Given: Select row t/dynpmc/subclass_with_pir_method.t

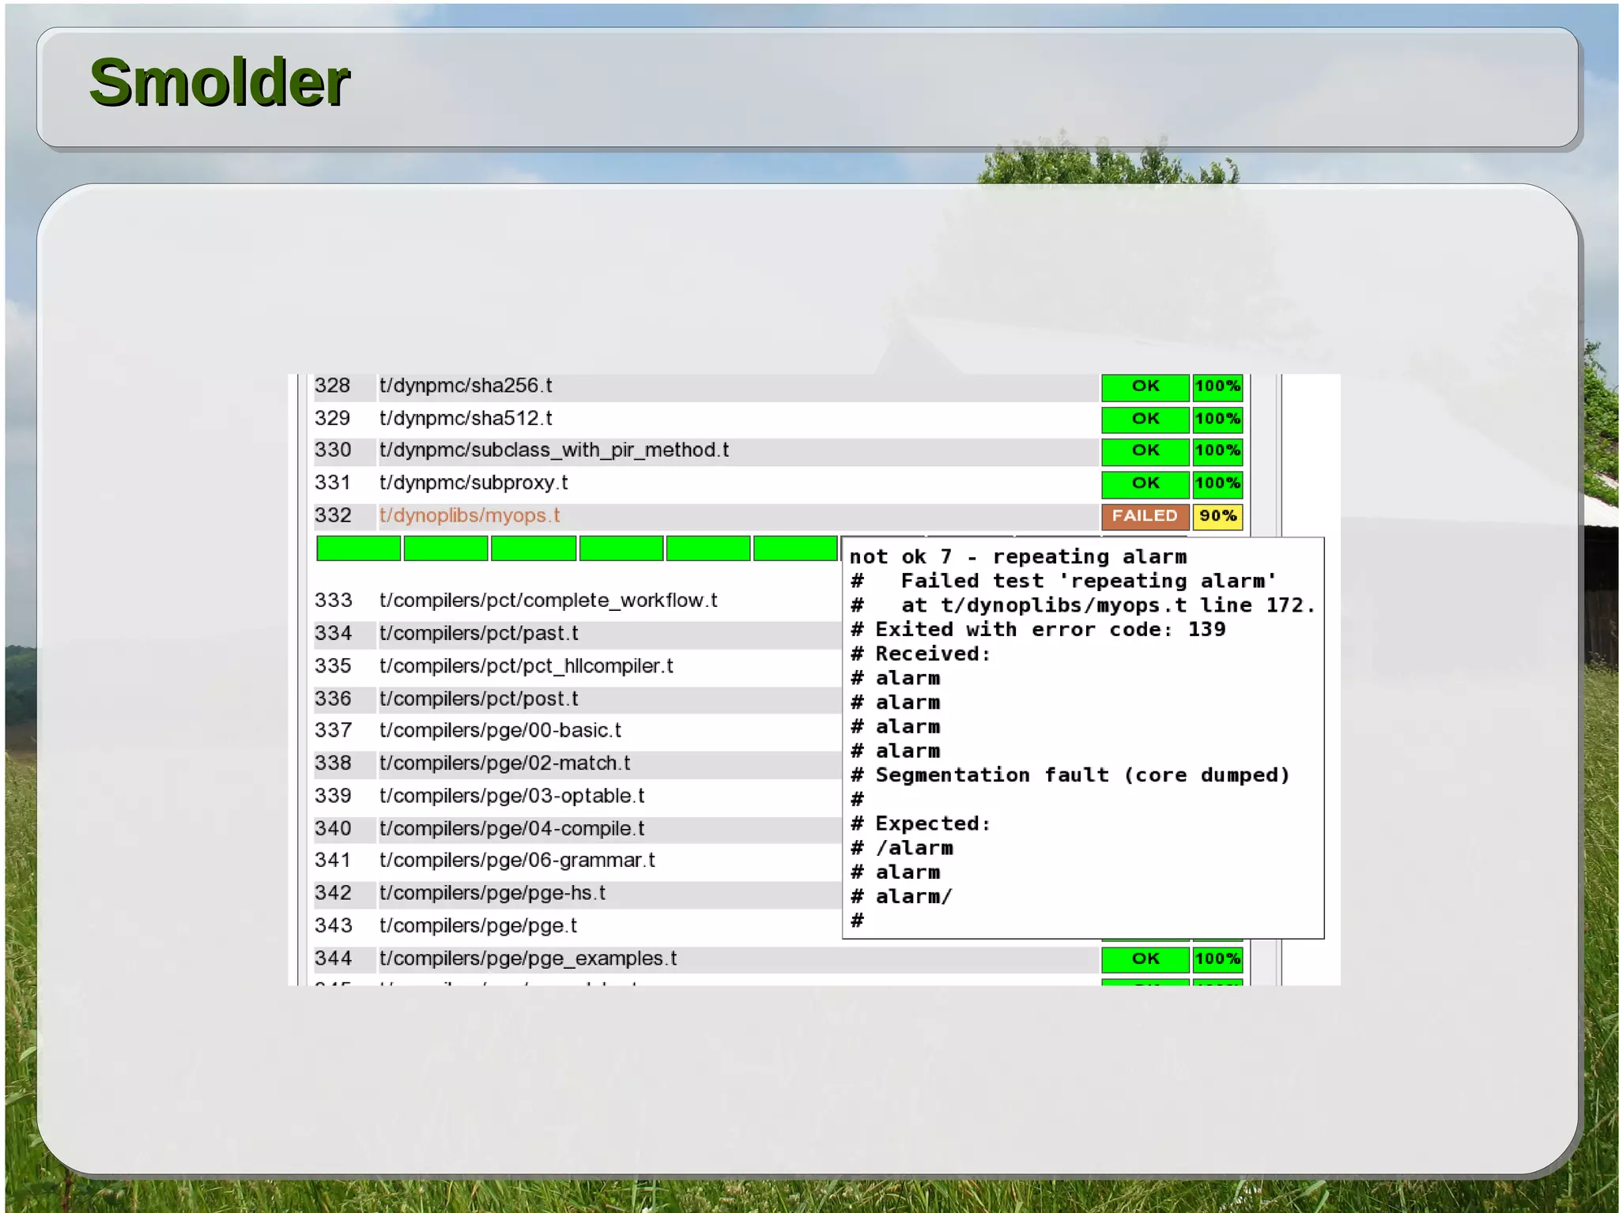Looking at the screenshot, I should tap(553, 450).
